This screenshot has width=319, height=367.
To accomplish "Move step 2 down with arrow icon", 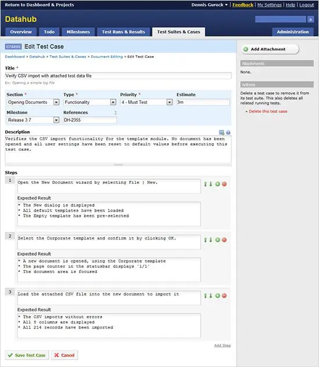I will pos(211,239).
